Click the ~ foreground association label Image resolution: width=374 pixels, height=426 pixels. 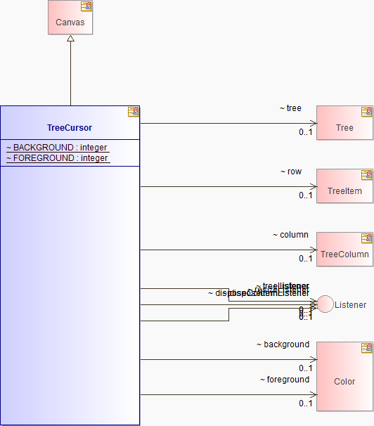[285, 380]
